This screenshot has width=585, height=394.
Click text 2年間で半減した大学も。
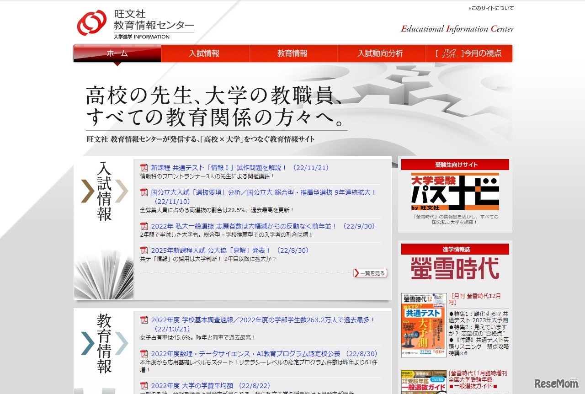pos(171,234)
